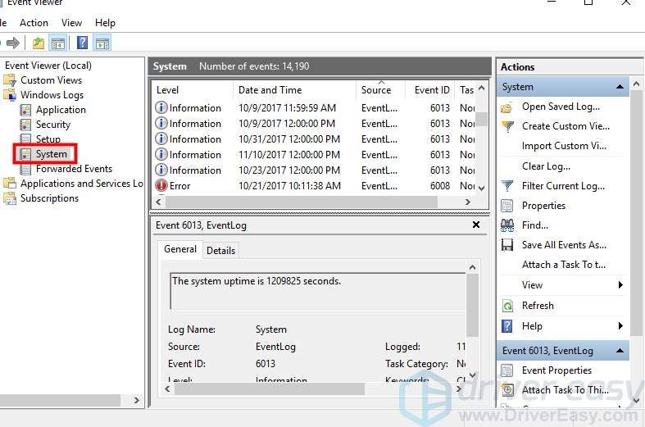
Task: Open the Action menu
Action: click(34, 23)
